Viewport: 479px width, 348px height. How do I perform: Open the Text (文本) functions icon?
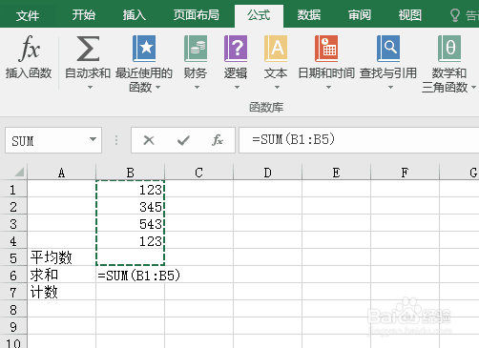(x=276, y=49)
